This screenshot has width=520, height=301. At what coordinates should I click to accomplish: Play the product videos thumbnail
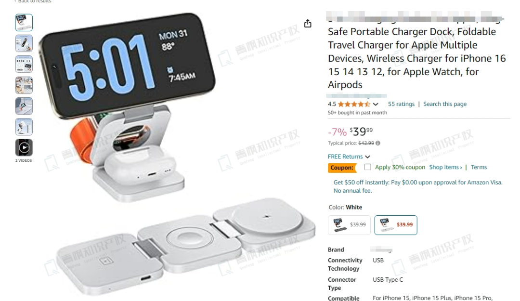[24, 148]
